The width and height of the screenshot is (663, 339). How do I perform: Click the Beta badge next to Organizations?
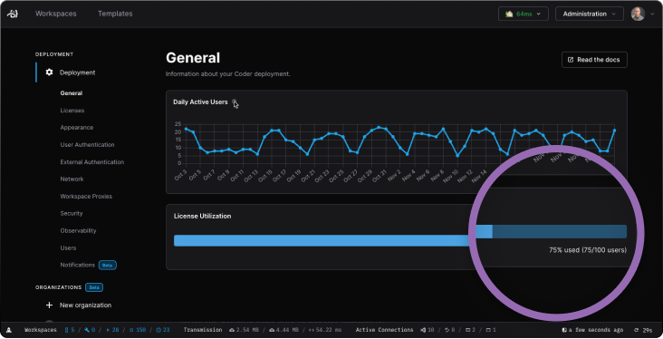pyautogui.click(x=94, y=287)
